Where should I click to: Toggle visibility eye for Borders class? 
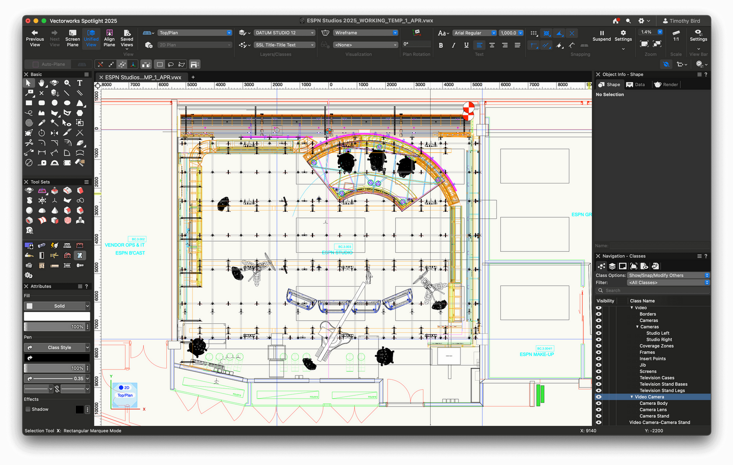click(x=599, y=314)
